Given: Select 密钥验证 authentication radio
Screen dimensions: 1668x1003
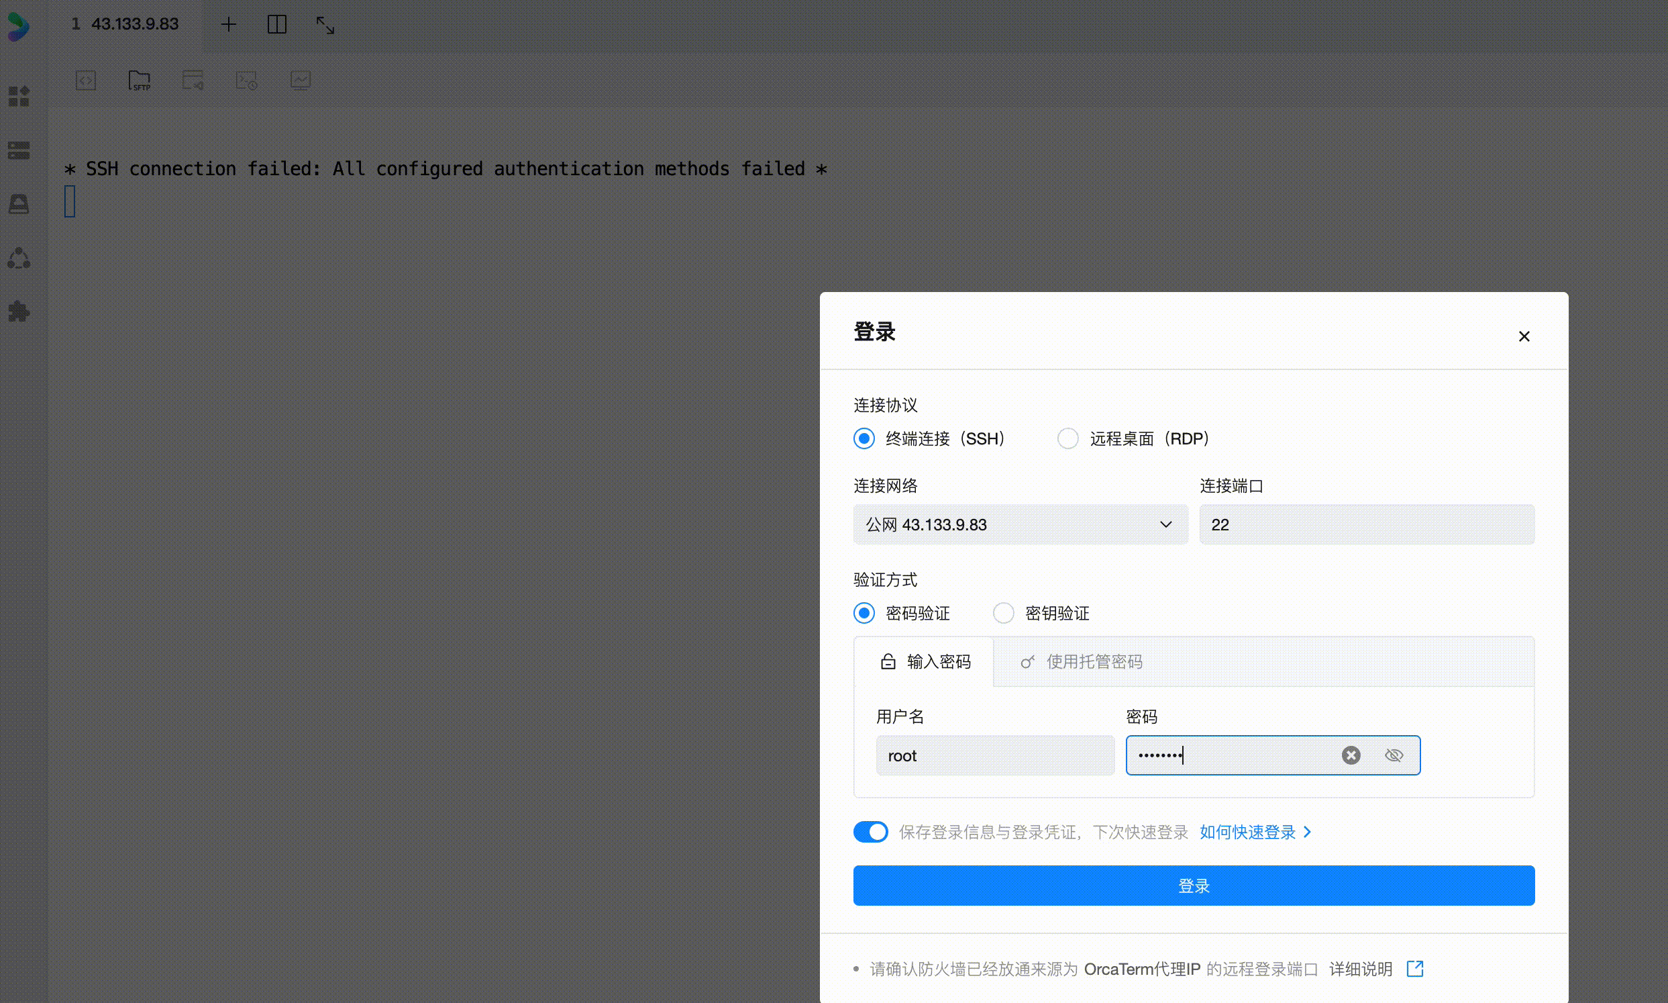Looking at the screenshot, I should pyautogui.click(x=1004, y=613).
